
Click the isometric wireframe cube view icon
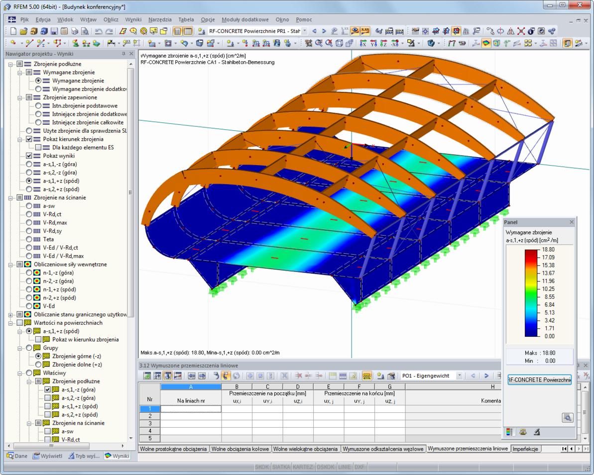[x=339, y=44]
